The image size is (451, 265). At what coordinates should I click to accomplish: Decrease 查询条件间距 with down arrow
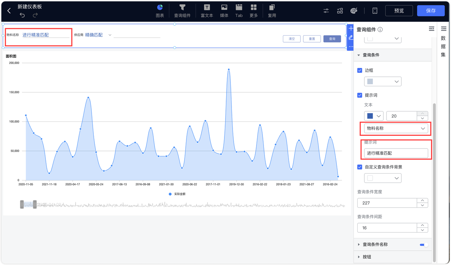pyautogui.click(x=422, y=230)
